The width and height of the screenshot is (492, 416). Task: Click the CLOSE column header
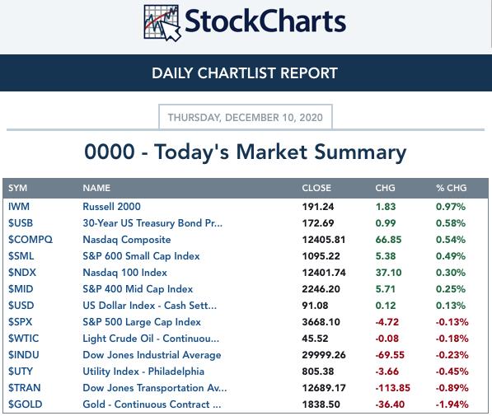click(x=316, y=188)
